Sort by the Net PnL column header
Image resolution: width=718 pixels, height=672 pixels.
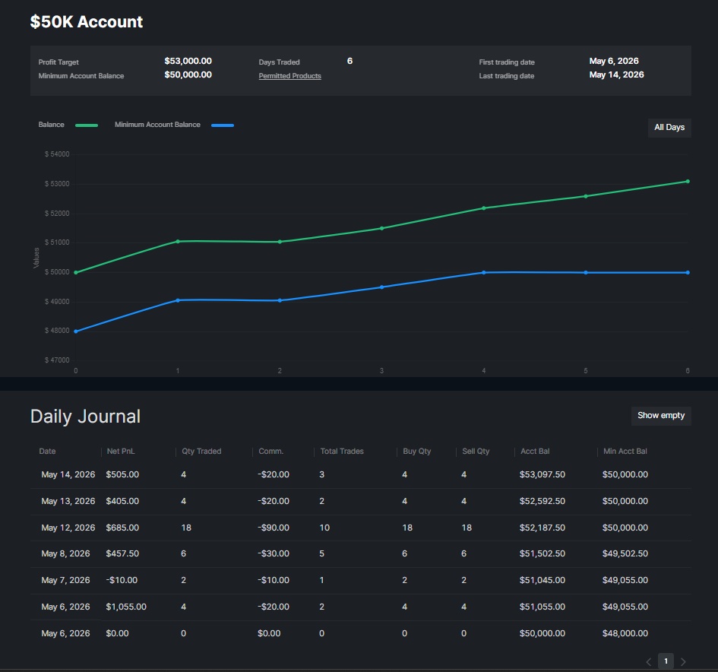coord(121,452)
